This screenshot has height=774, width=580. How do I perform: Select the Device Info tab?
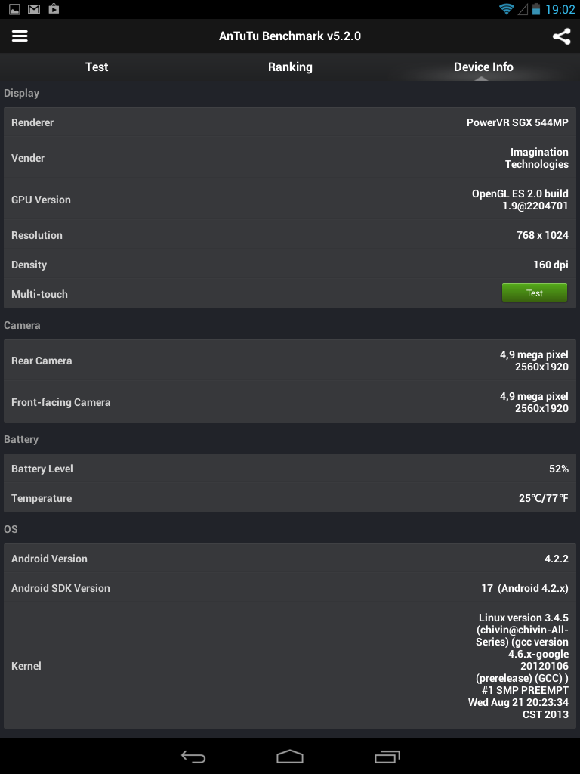(483, 67)
